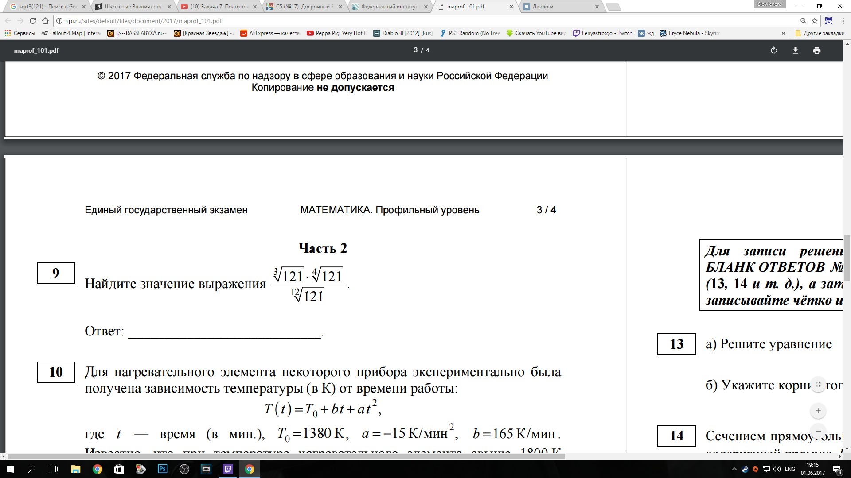This screenshot has height=478, width=851.
Task: Rotate the PDF document clockwise
Action: click(774, 50)
